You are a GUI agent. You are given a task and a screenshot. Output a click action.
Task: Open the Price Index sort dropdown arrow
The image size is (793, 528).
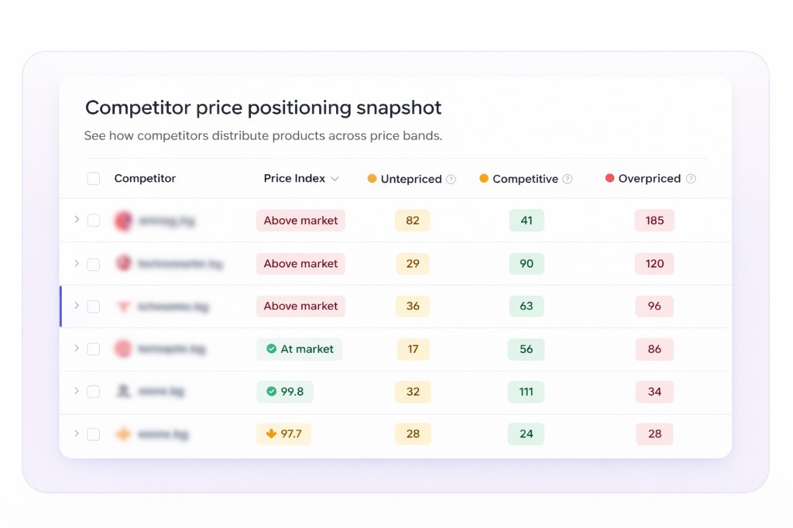tap(335, 179)
